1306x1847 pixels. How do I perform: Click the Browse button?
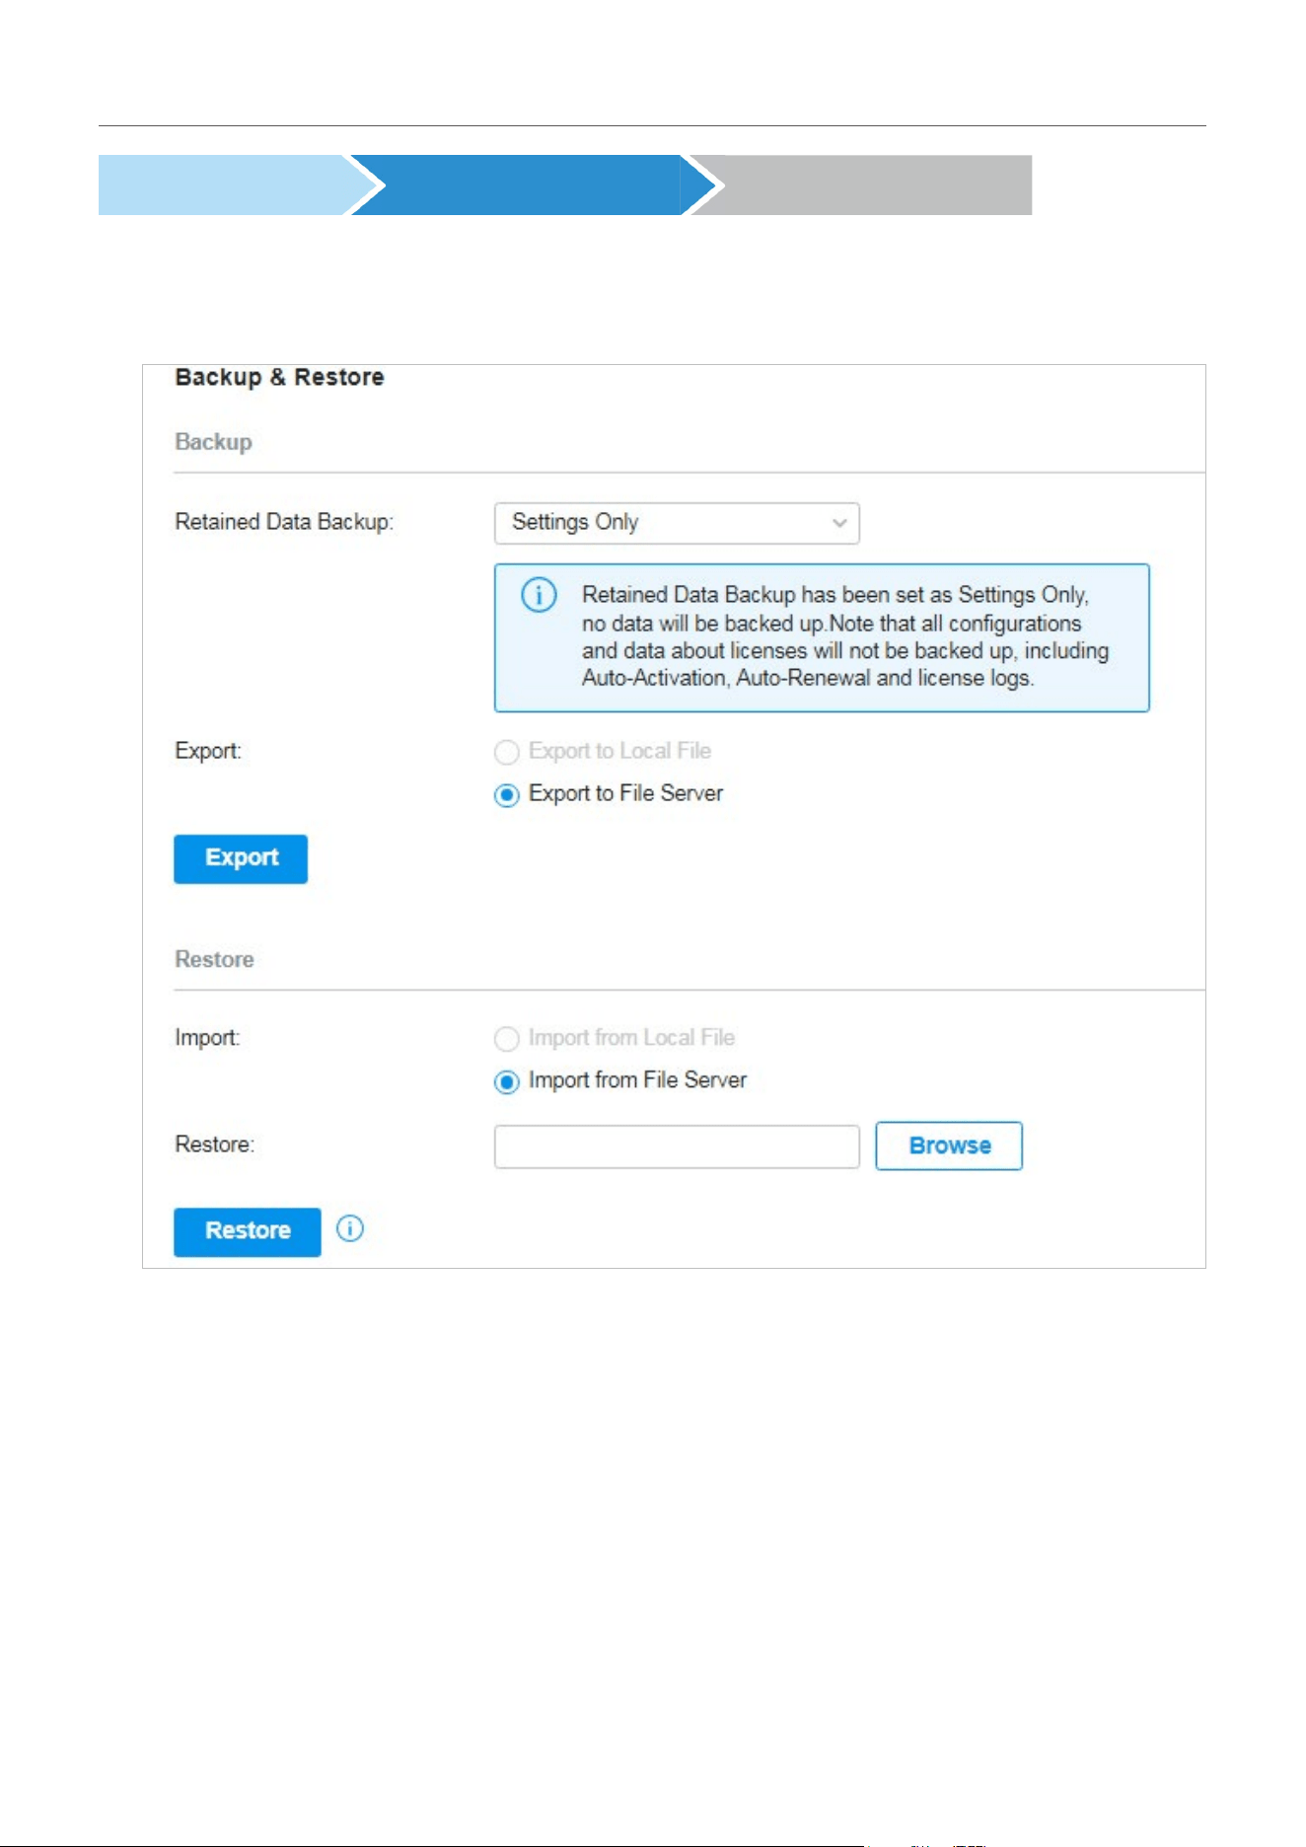949,1145
